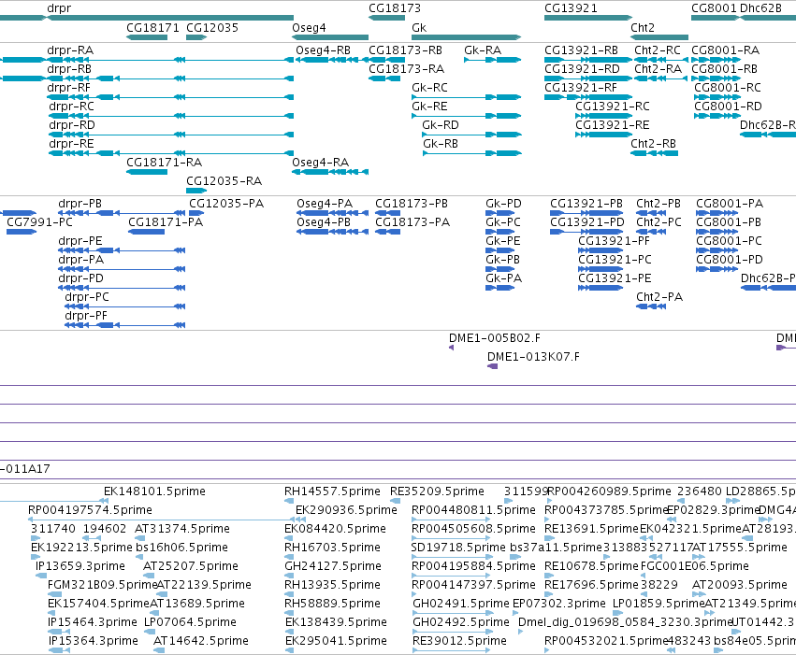Select EST RH14557.5prime label
The width and height of the screenshot is (796, 655).
332,491
